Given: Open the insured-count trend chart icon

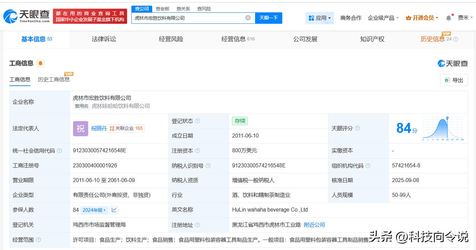Looking at the screenshot, I should 114,210.
